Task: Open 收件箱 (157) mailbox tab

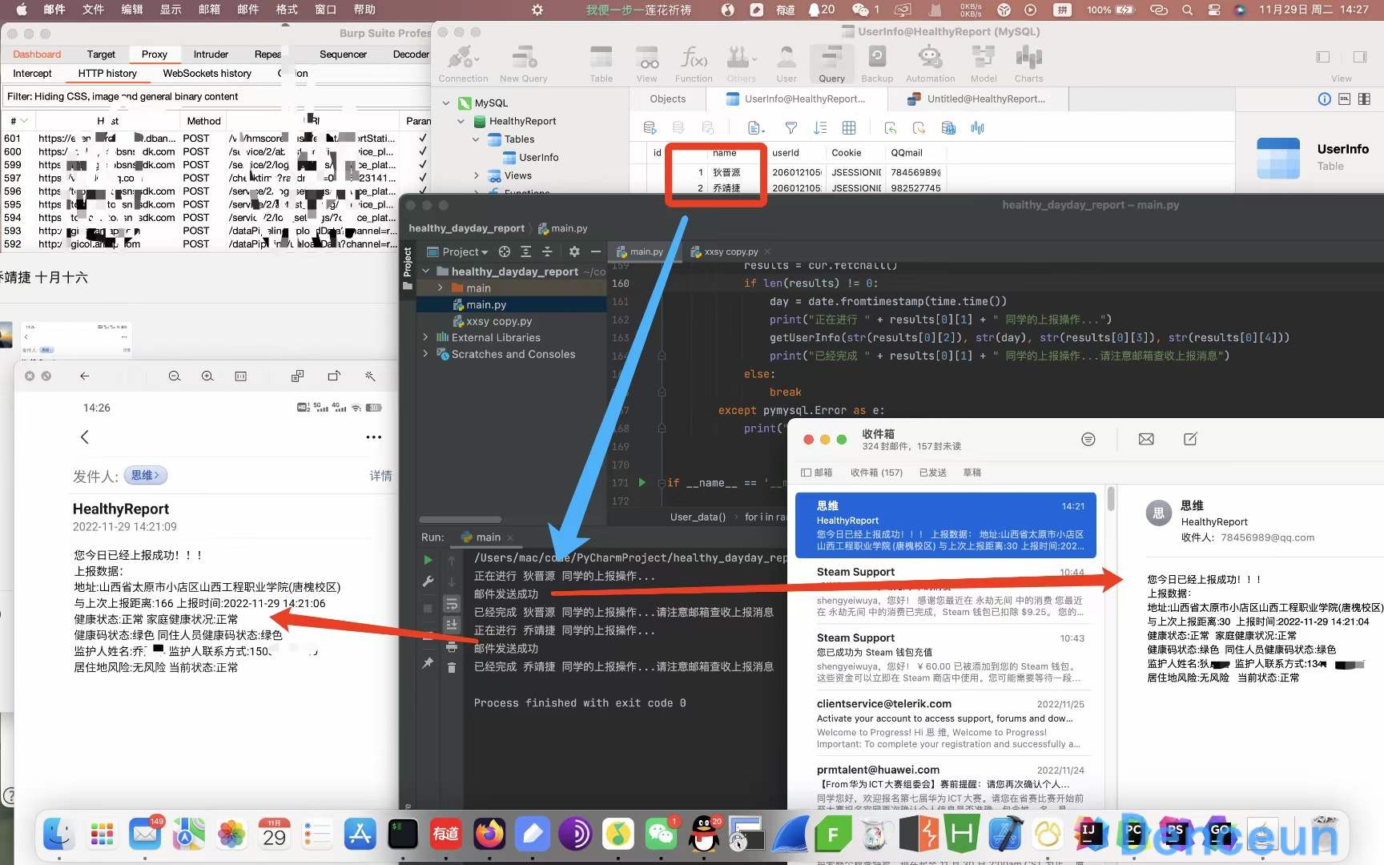Action: pos(876,473)
